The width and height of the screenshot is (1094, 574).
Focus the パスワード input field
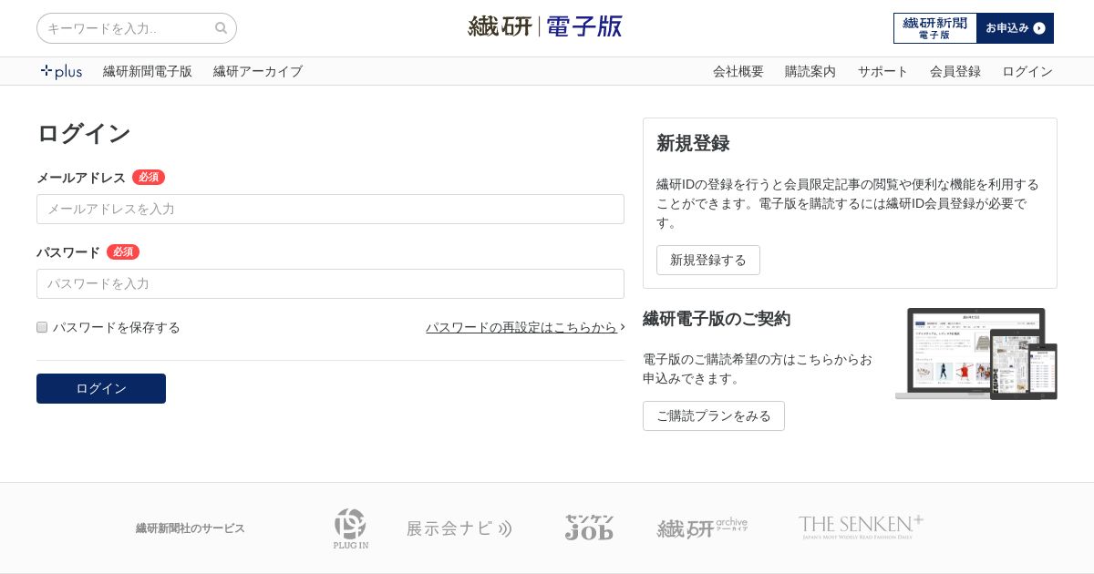coord(330,283)
